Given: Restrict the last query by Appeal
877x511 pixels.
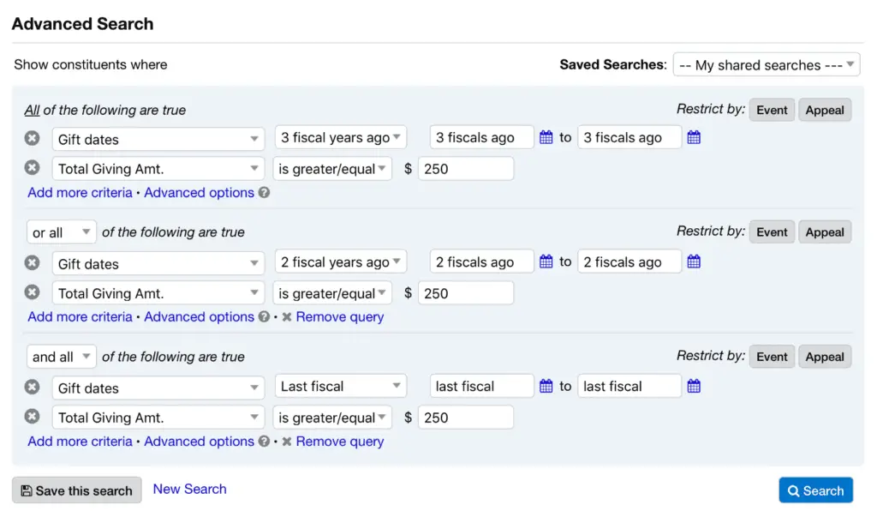Looking at the screenshot, I should click(825, 357).
